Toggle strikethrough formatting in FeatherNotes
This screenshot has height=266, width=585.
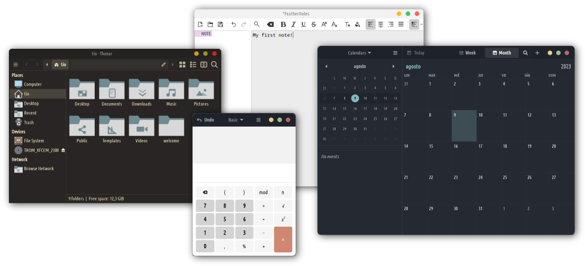[x=314, y=24]
